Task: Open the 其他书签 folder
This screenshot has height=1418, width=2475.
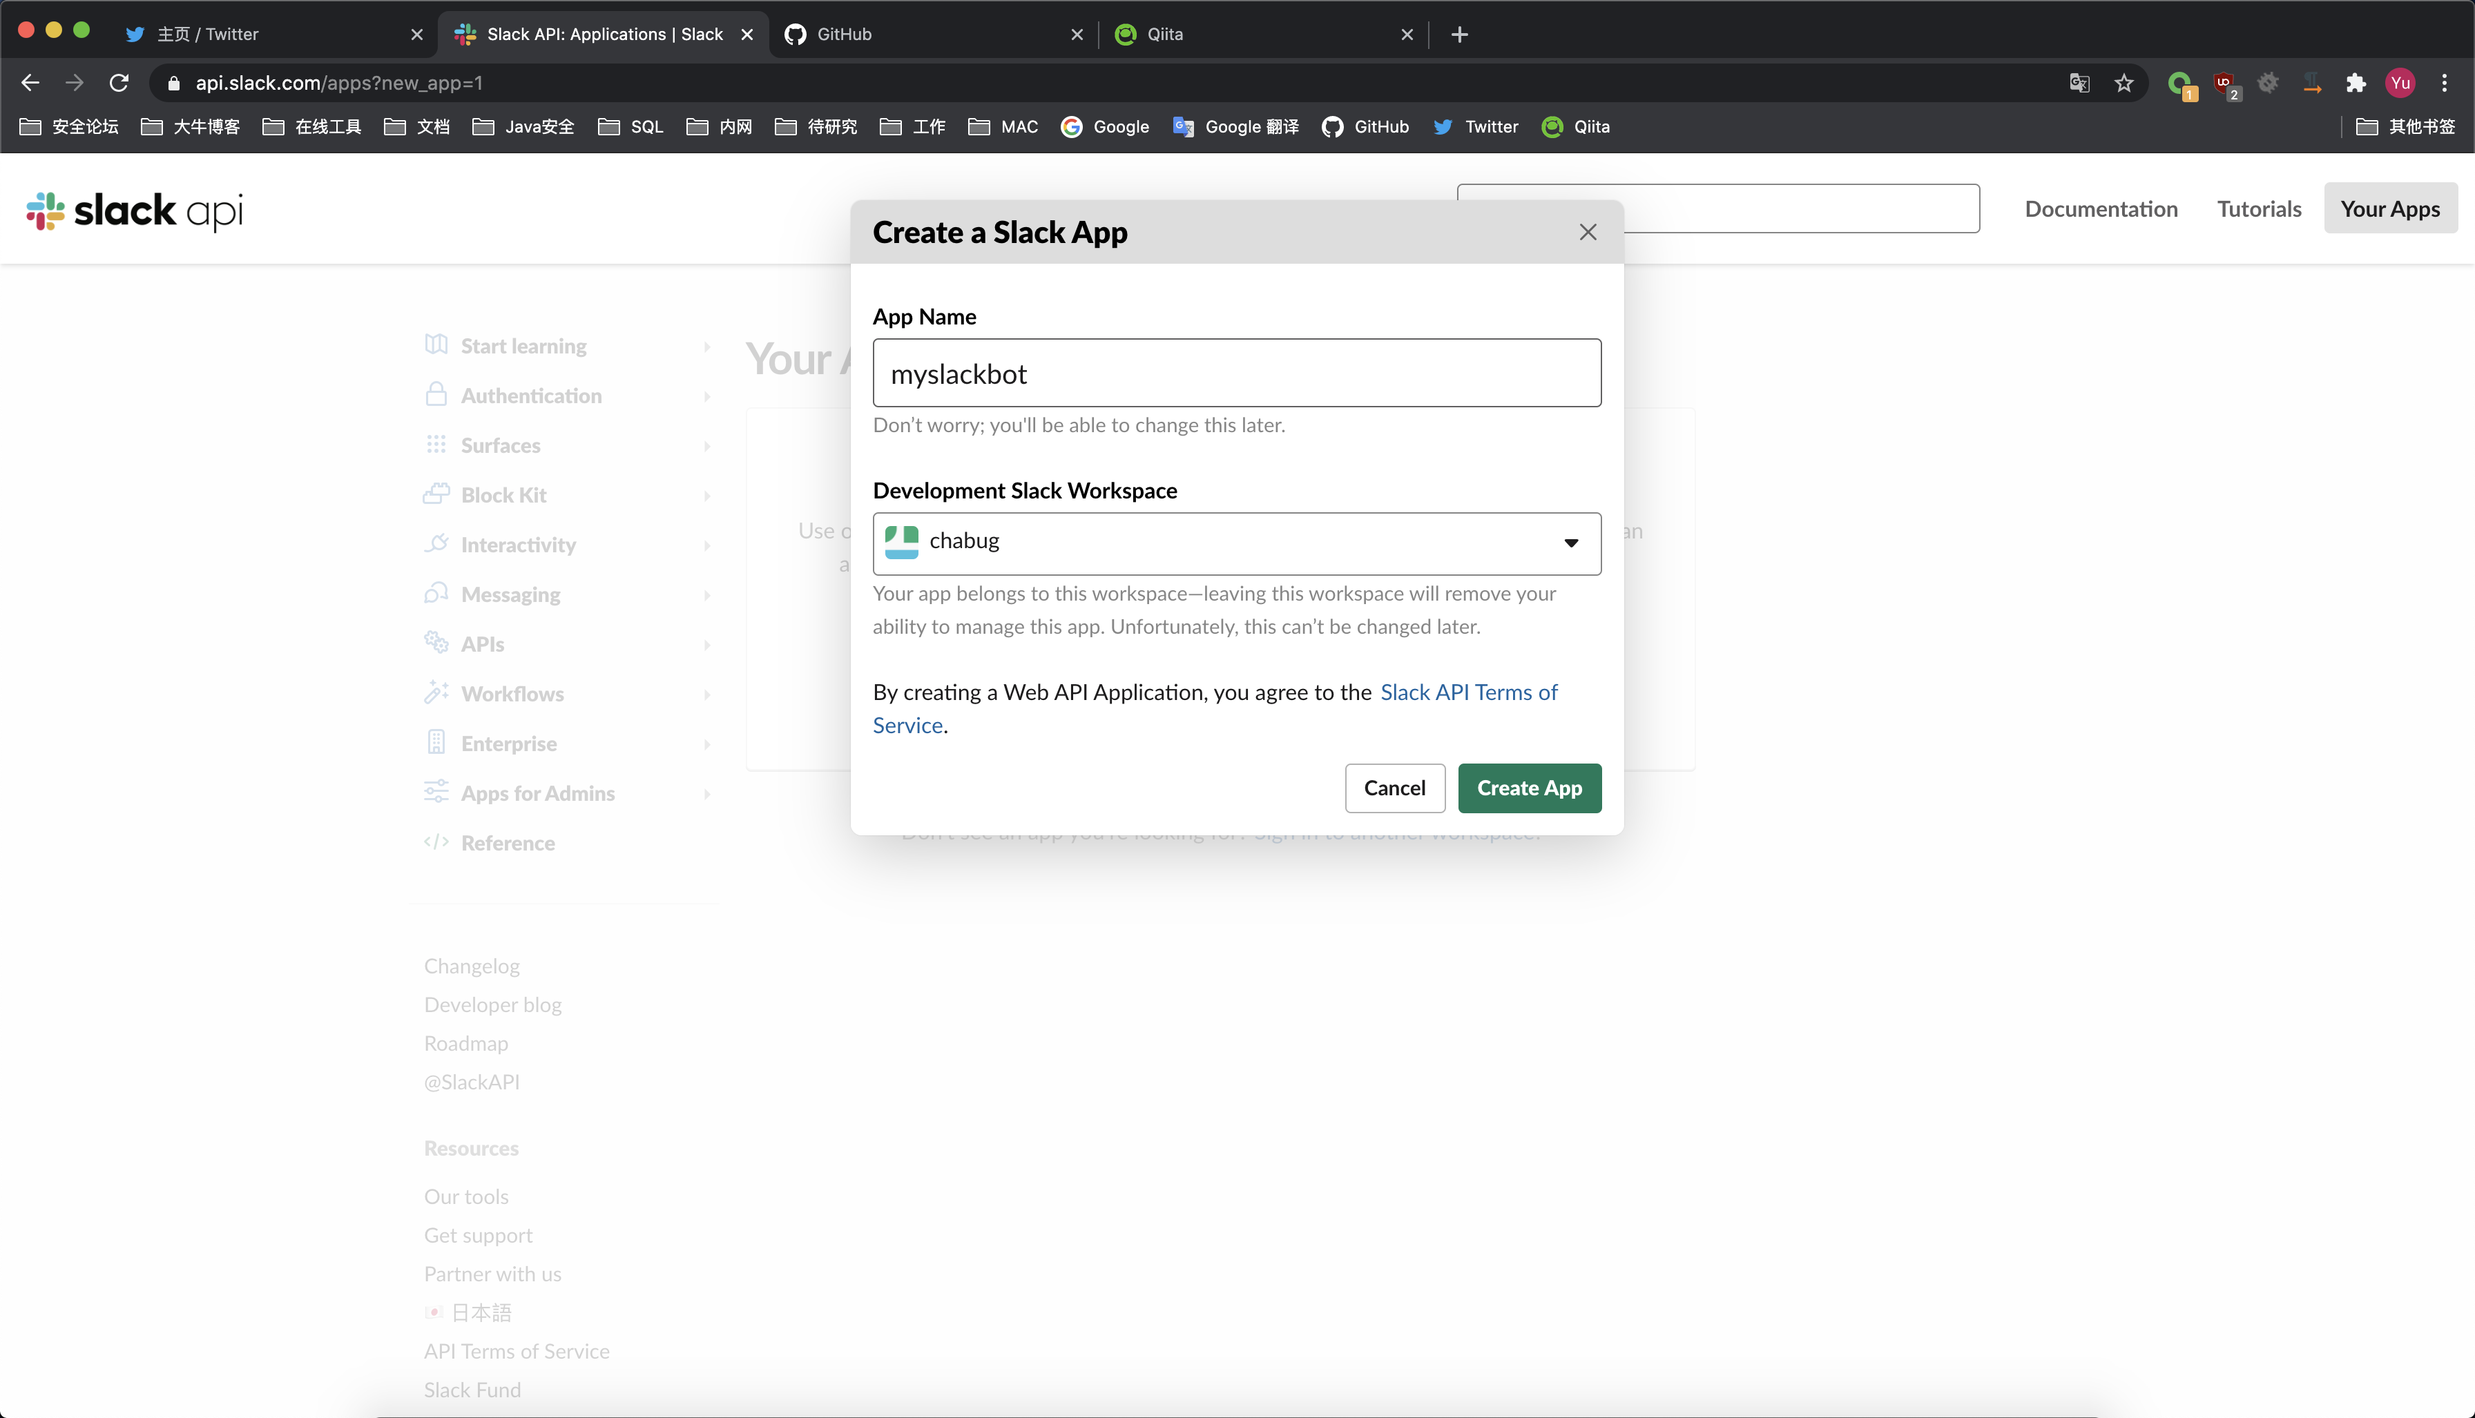Action: [2405, 126]
